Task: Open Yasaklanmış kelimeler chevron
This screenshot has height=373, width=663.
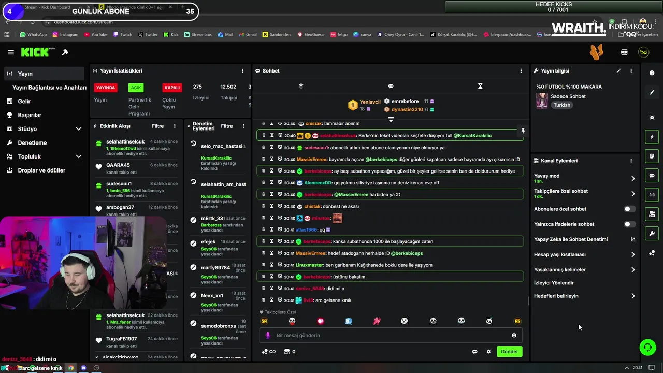Action: pyautogui.click(x=632, y=270)
